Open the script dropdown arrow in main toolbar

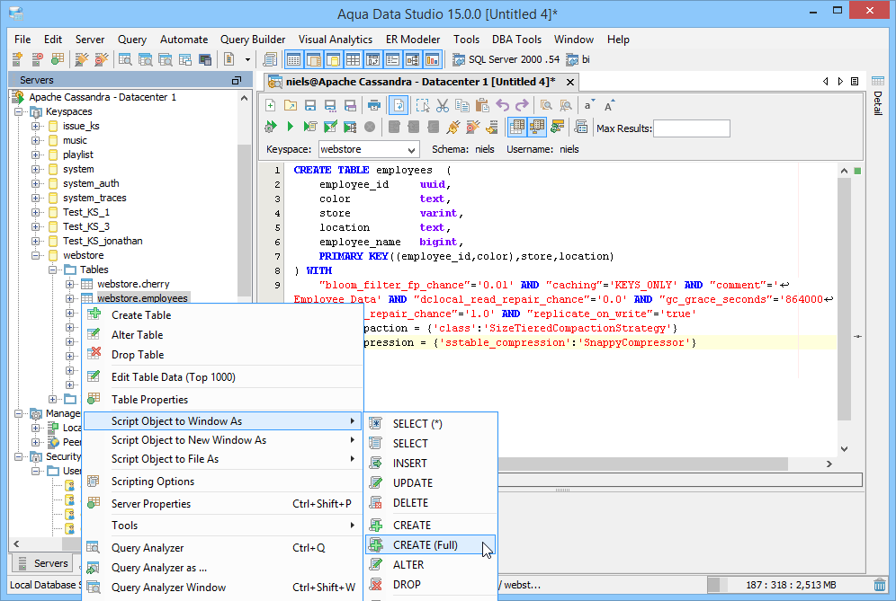247,59
